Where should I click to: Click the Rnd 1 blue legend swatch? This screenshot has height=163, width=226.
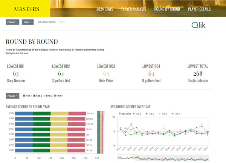[x=24, y=96]
